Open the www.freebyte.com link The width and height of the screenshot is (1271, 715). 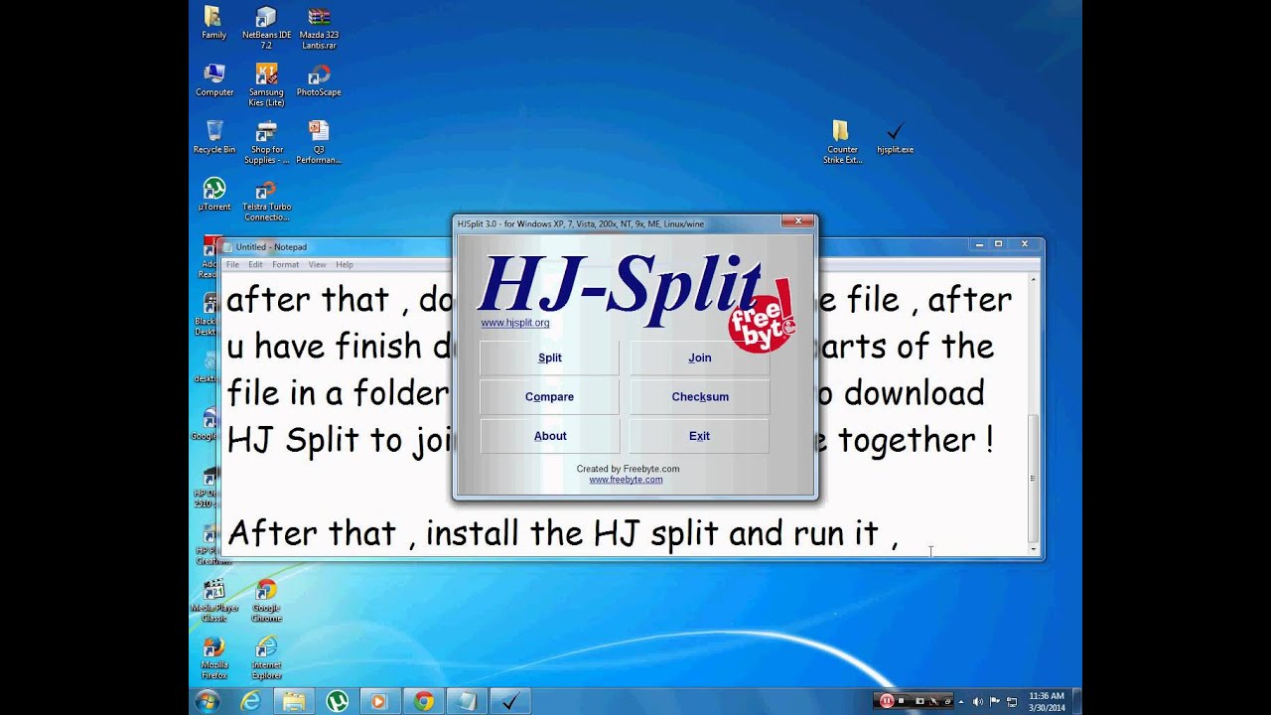pos(626,480)
